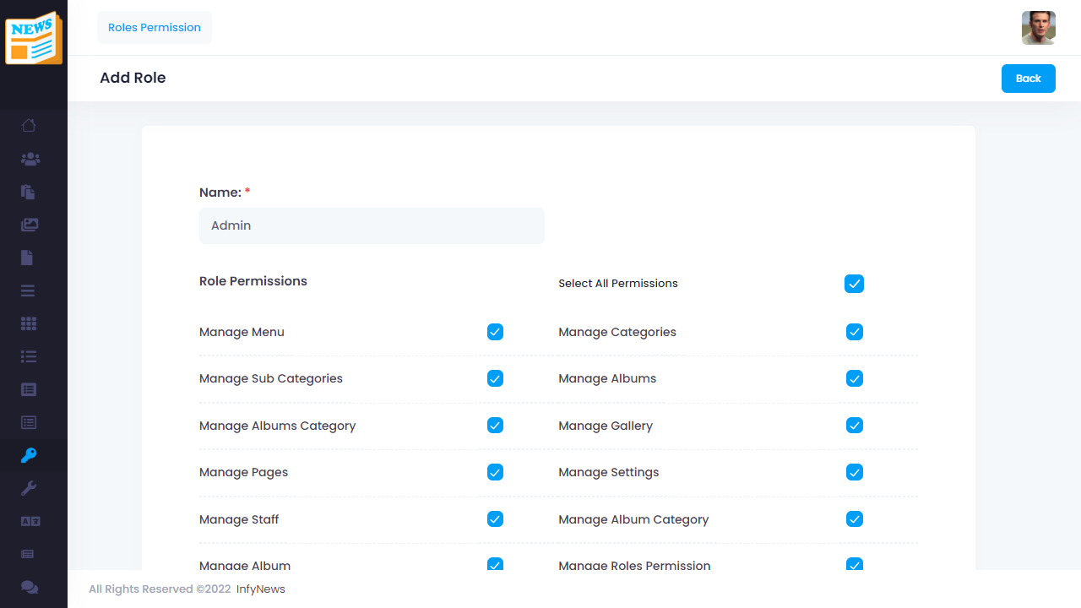This screenshot has height=608, width=1081.
Task: Click the Select All Permissions label
Action: (618, 284)
